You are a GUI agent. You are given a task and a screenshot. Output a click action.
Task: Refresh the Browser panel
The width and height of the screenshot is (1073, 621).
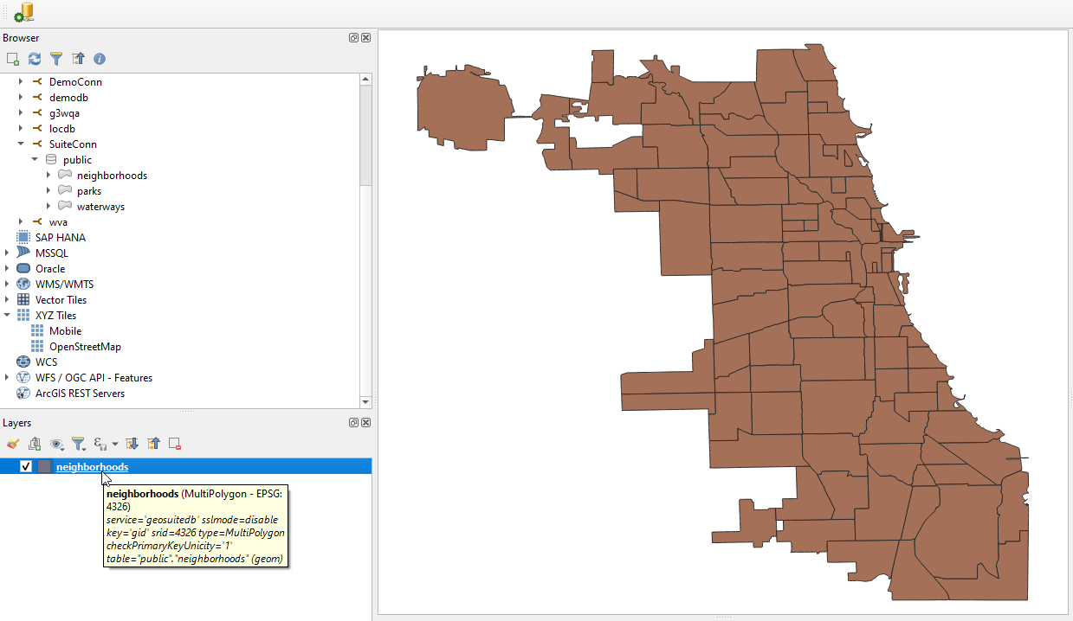(34, 59)
